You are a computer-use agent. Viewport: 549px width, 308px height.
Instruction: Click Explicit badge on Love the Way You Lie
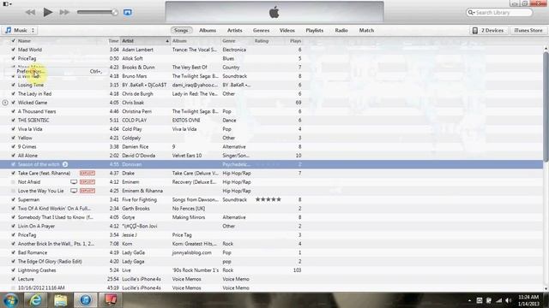(x=87, y=191)
